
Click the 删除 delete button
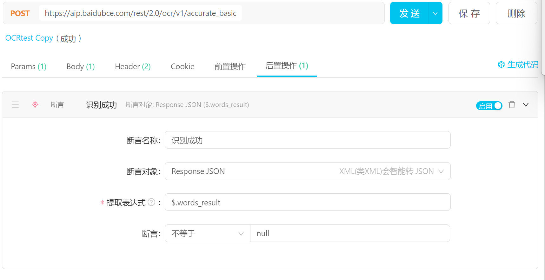[x=516, y=13]
